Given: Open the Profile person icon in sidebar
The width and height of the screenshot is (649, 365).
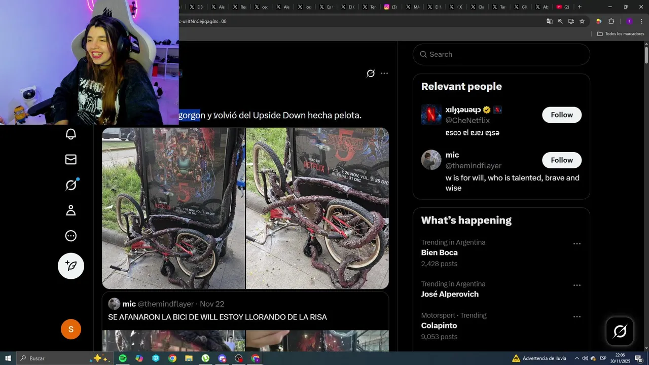Looking at the screenshot, I should click(71, 210).
